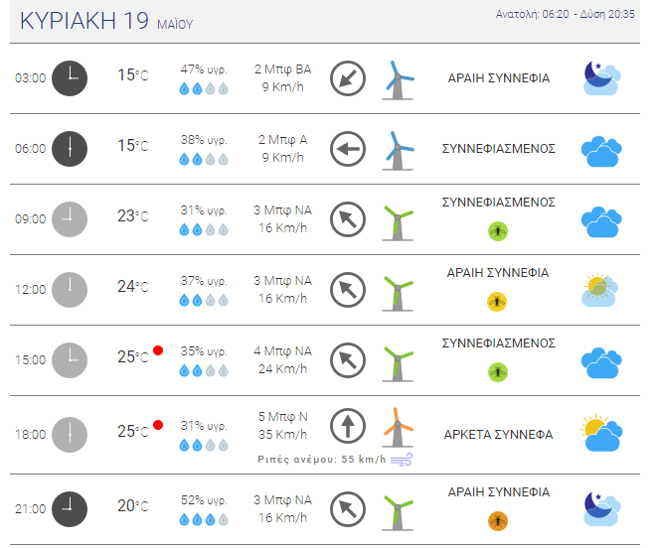The width and height of the screenshot is (658, 548).
Task: Click the 03:00 dark clock icon
Action: (x=70, y=78)
